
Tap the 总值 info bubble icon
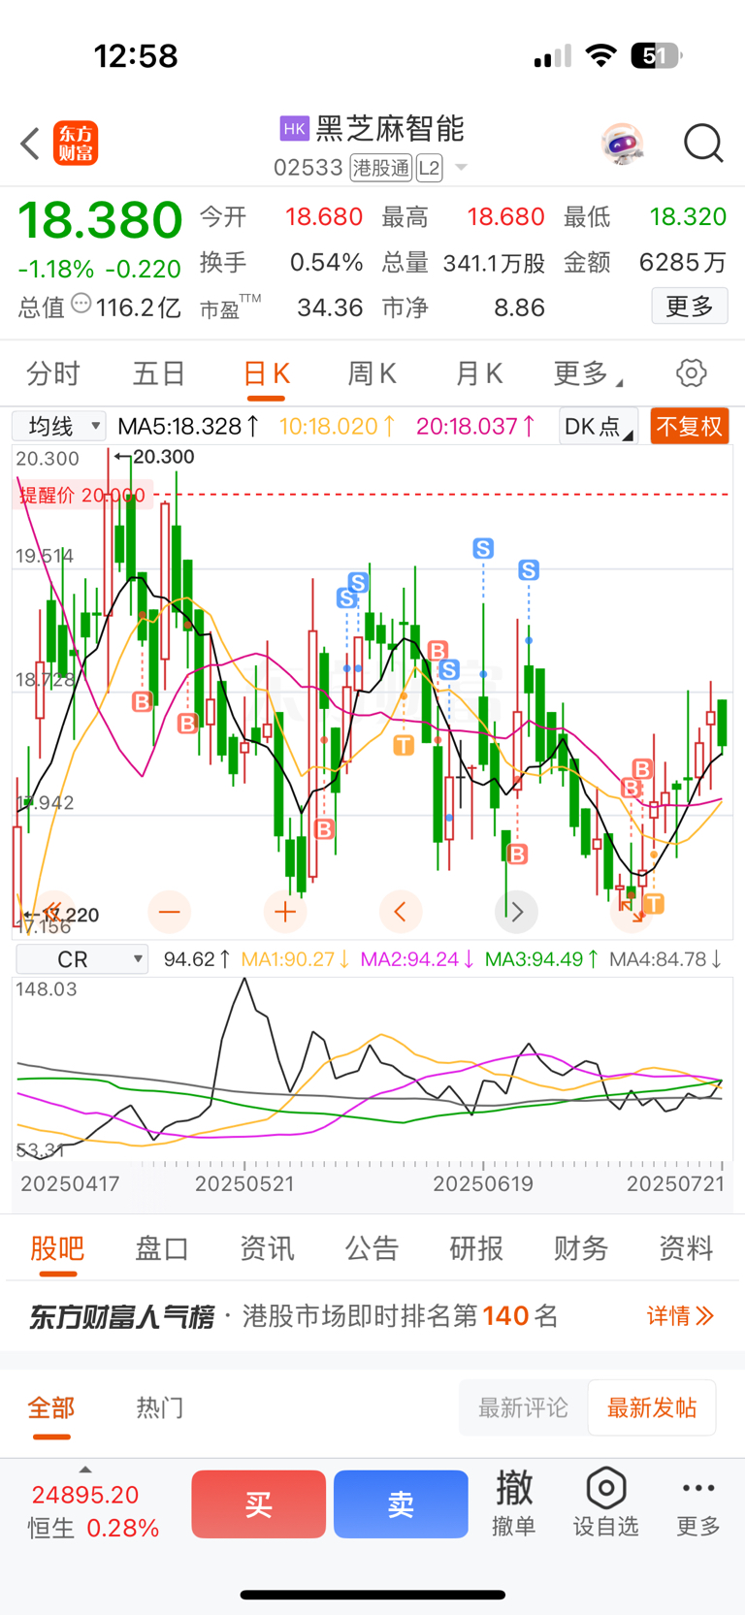coord(81,305)
